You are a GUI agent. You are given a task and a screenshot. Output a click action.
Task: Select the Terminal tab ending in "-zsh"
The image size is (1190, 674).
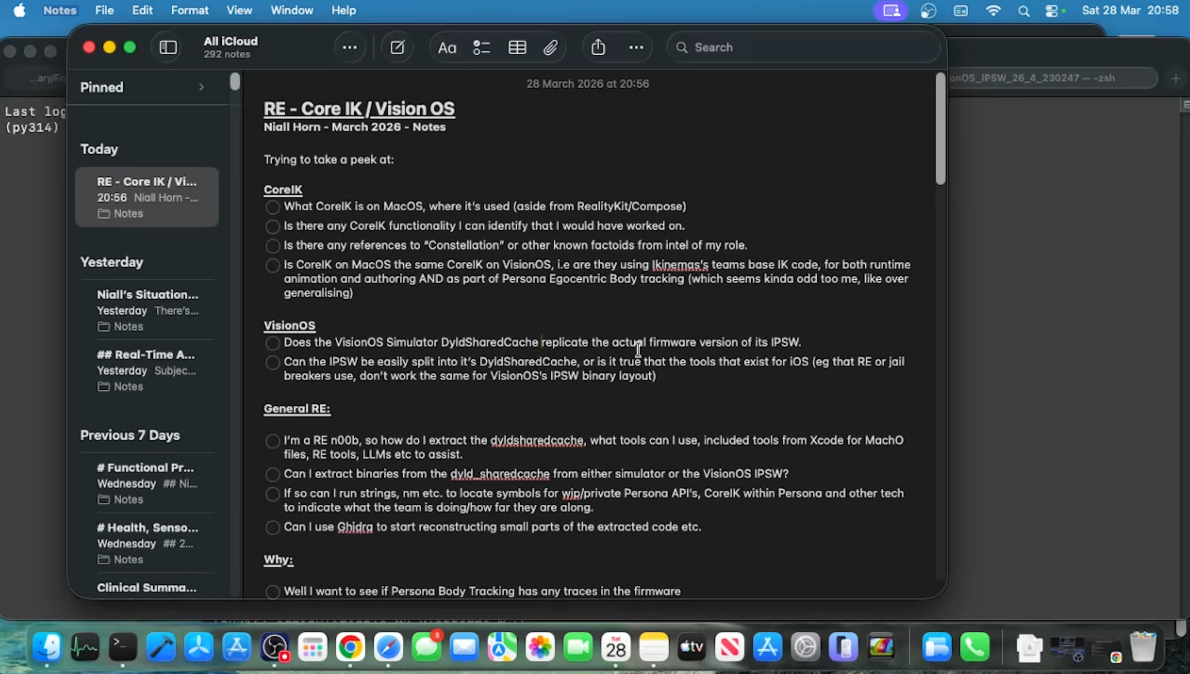click(1052, 78)
